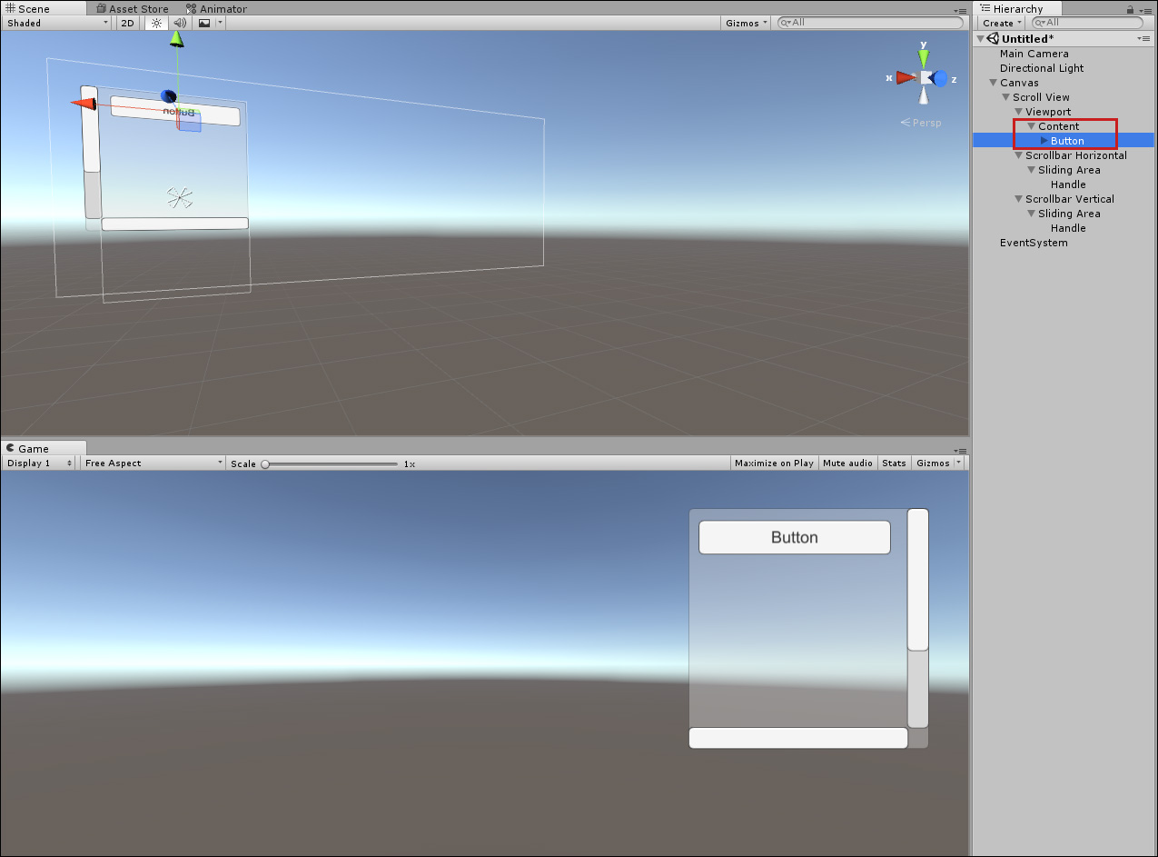Viewport: 1158px width, 857px height.
Task: Switch to the Animator tab
Action: click(x=216, y=8)
